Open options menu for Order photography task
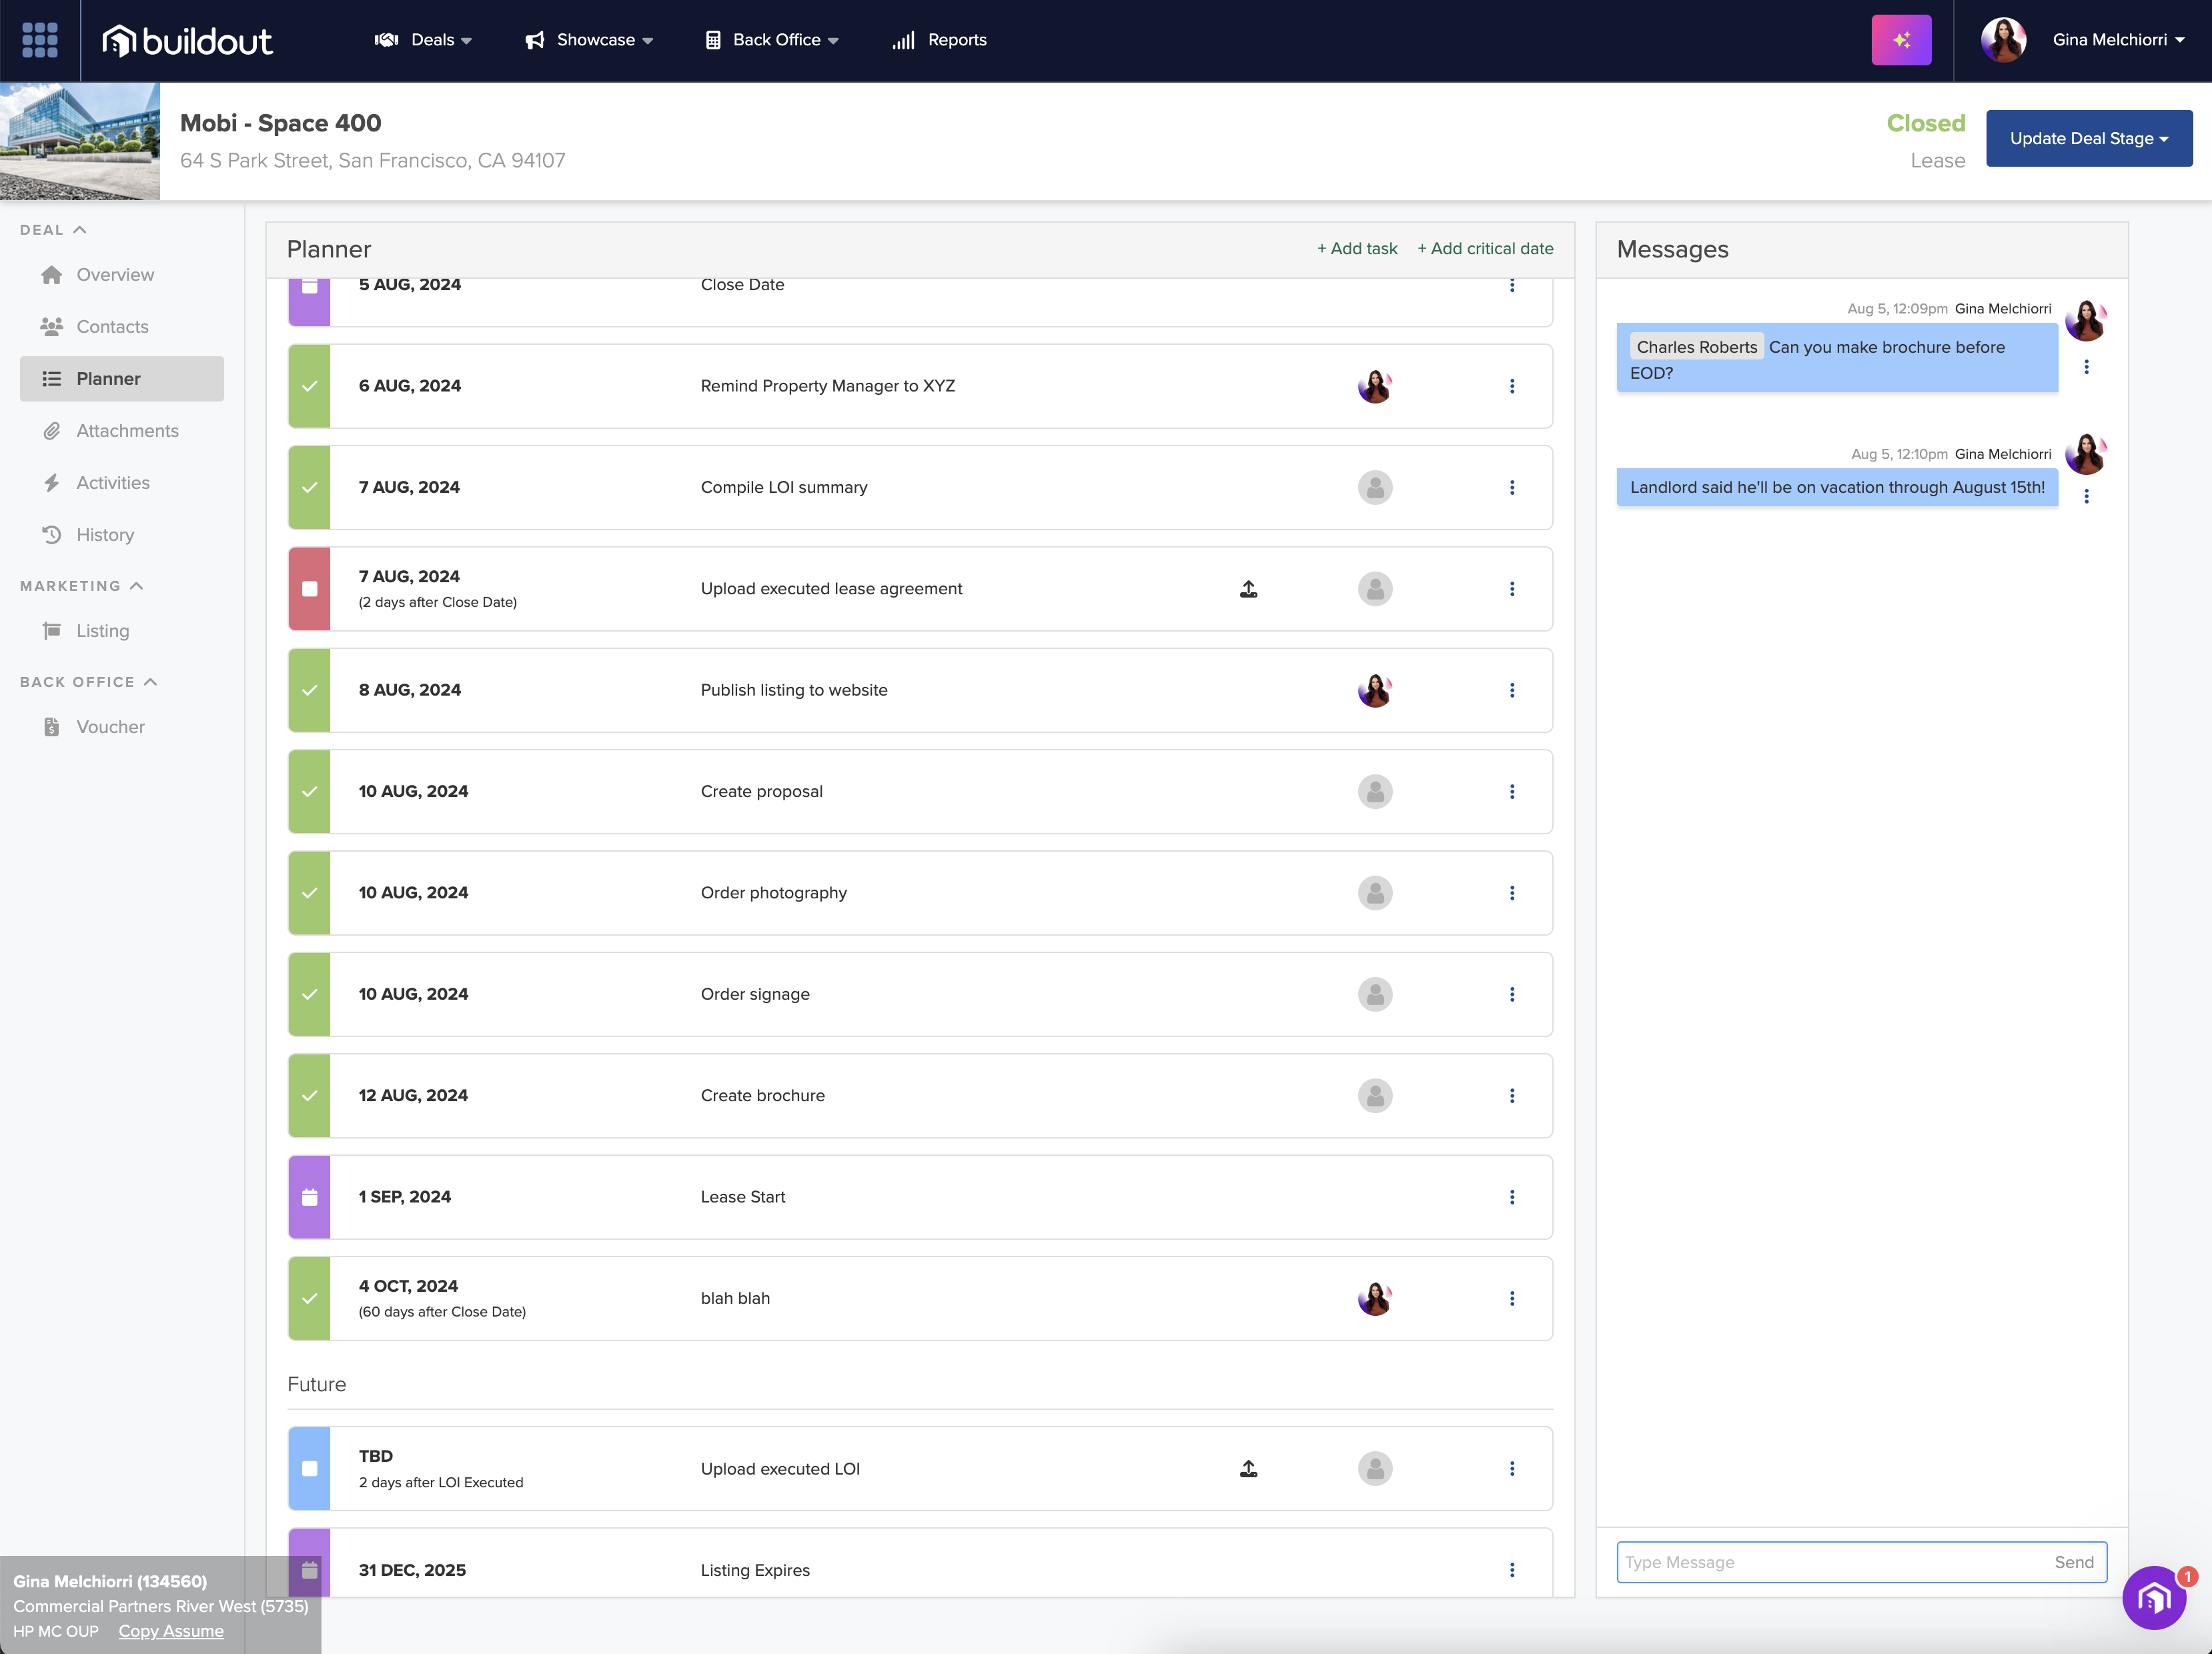 [1512, 893]
